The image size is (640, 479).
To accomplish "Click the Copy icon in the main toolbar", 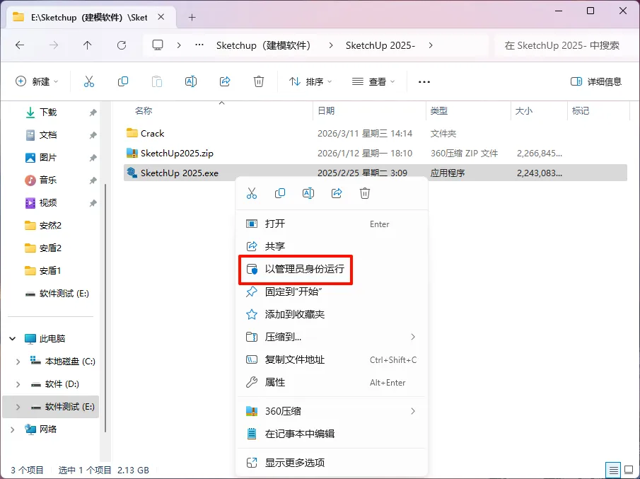I will point(123,81).
